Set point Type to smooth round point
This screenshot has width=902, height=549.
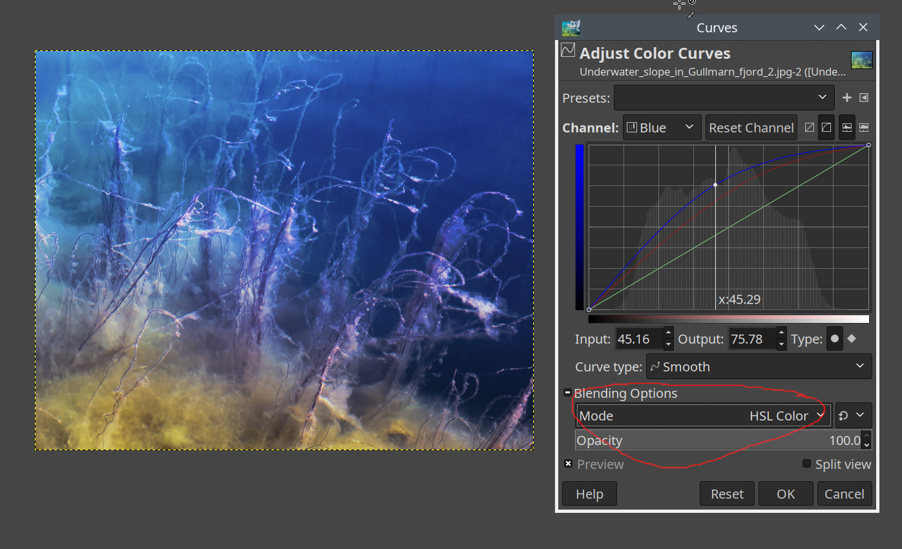click(834, 338)
